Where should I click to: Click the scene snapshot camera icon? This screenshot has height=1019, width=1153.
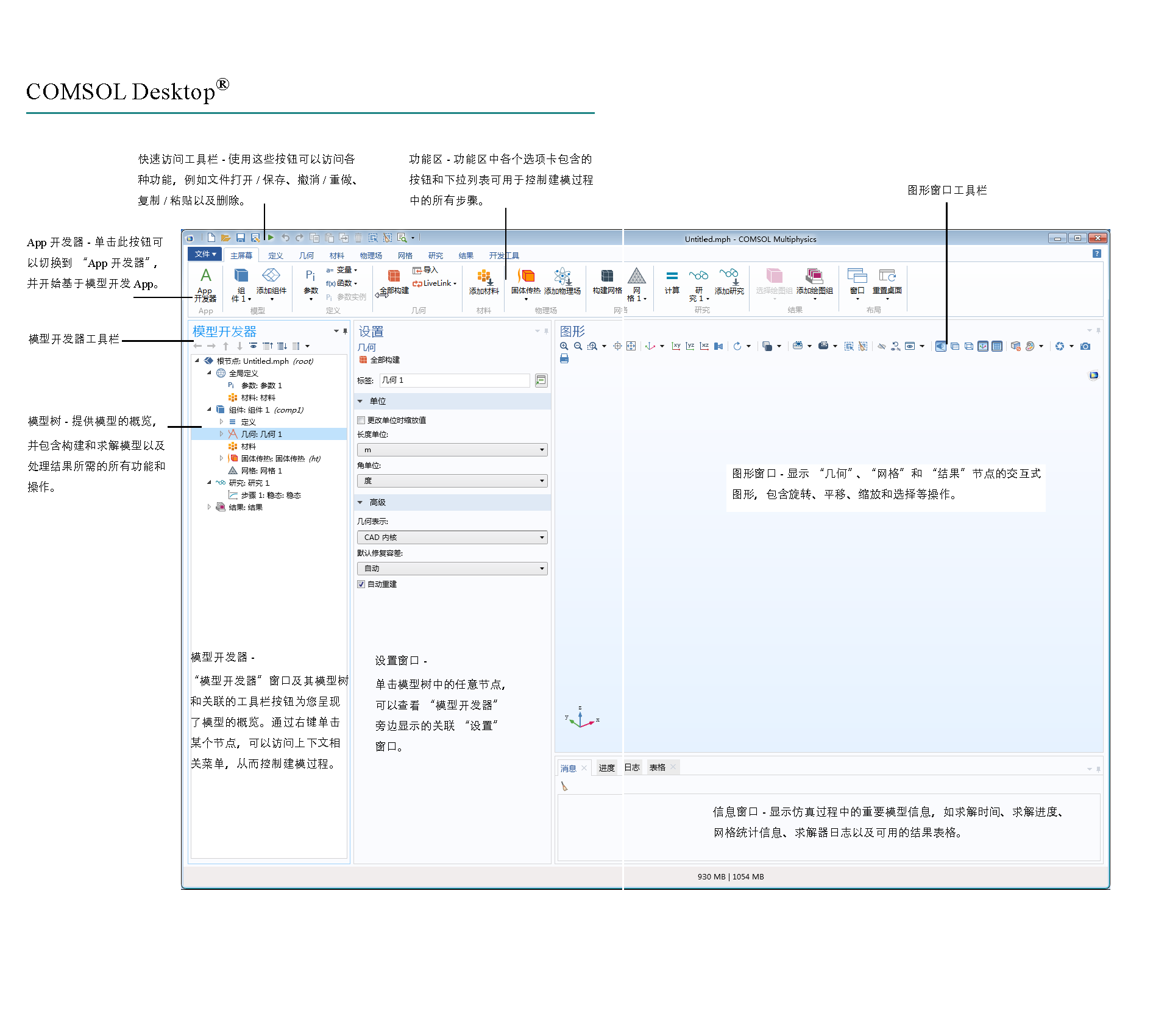[1085, 346]
